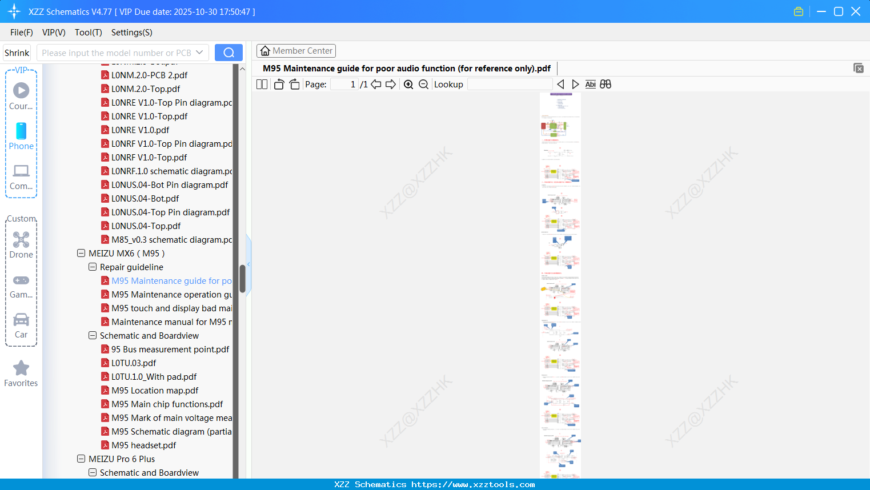Screen dimensions: 870x490
Task: Open the File(F) menu
Action: 22,33
